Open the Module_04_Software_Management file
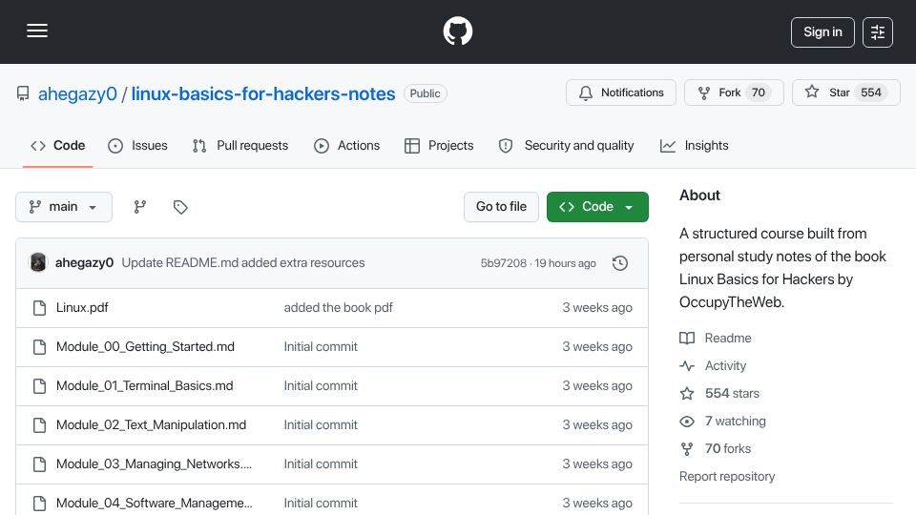Image resolution: width=916 pixels, height=515 pixels. (155, 504)
